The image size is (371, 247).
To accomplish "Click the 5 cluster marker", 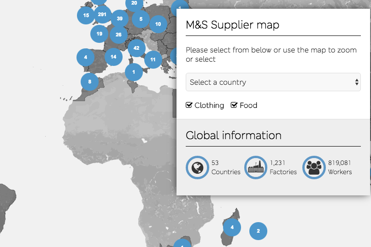I will [141, 19].
